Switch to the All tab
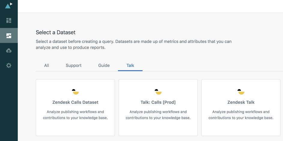Screen dimensions: 283x141 (x=47, y=65)
